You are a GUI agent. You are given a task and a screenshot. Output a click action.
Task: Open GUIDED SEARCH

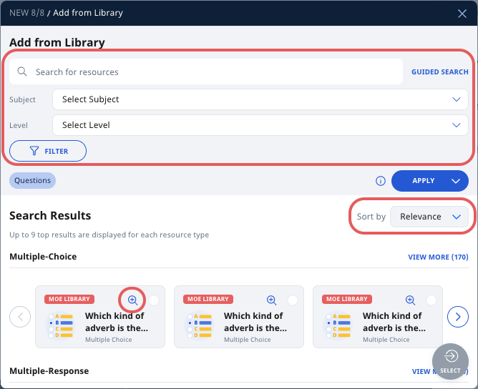439,72
